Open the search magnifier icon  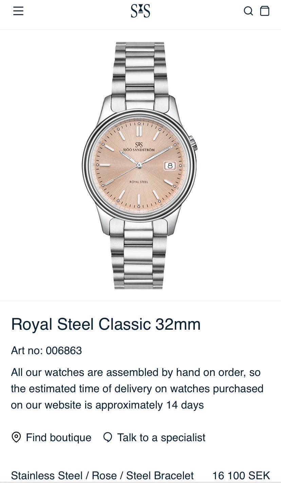(x=248, y=11)
